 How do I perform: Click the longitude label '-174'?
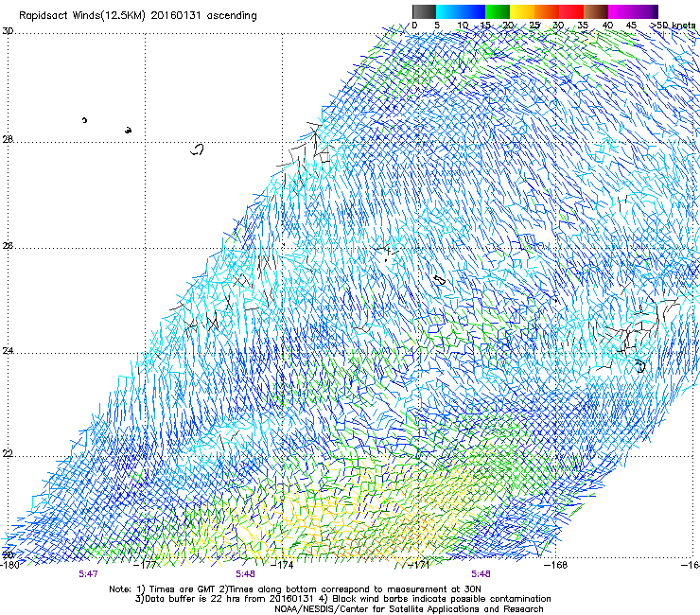click(x=282, y=565)
